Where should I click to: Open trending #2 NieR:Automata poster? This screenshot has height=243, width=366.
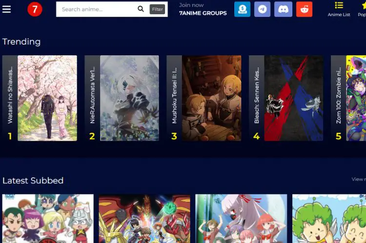click(x=129, y=98)
